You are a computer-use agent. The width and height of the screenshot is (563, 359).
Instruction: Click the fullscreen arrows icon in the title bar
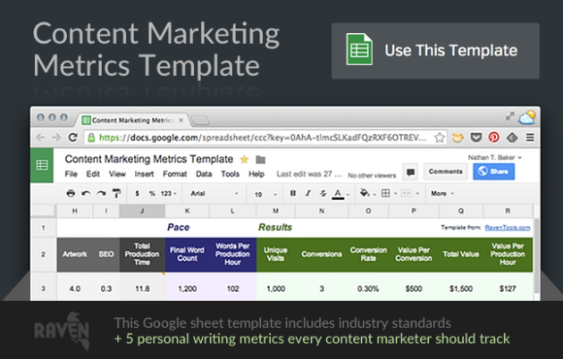pos(509,117)
